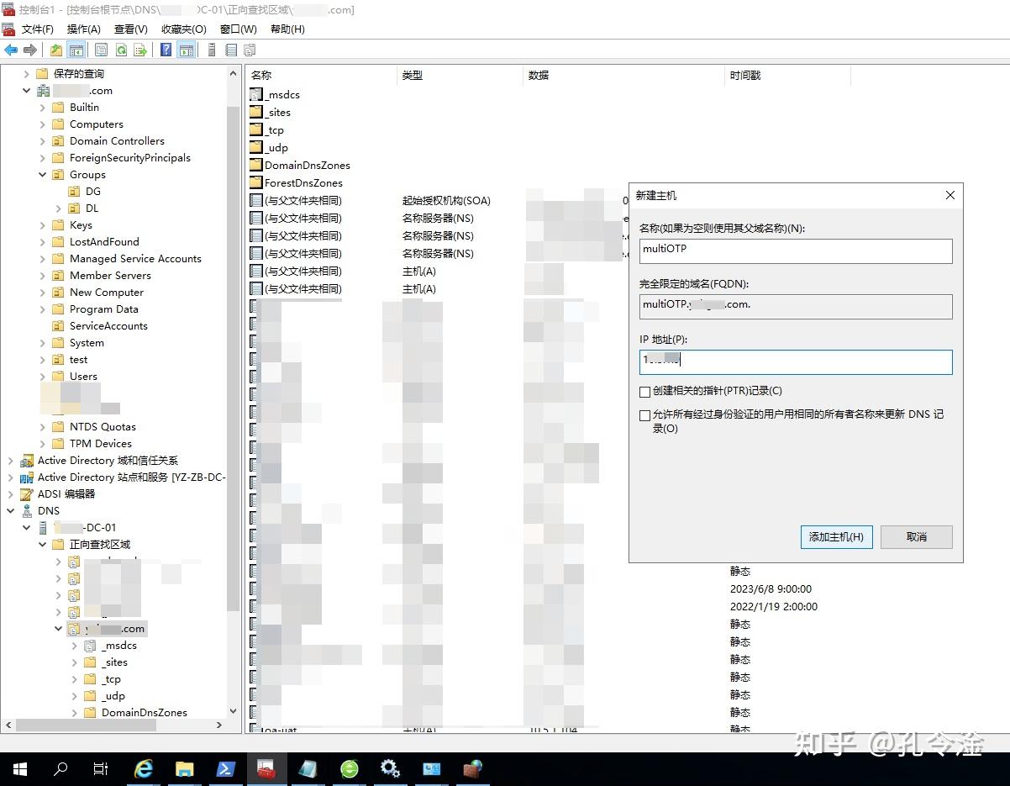Open the 帮助(H) menu
The image size is (1010, 786).
287,29
